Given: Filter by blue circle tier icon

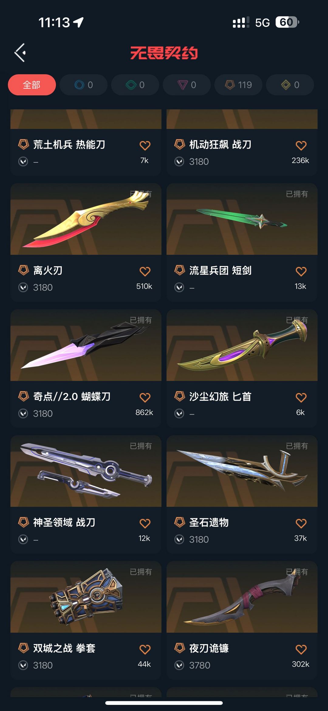Looking at the screenshot, I should (x=84, y=85).
